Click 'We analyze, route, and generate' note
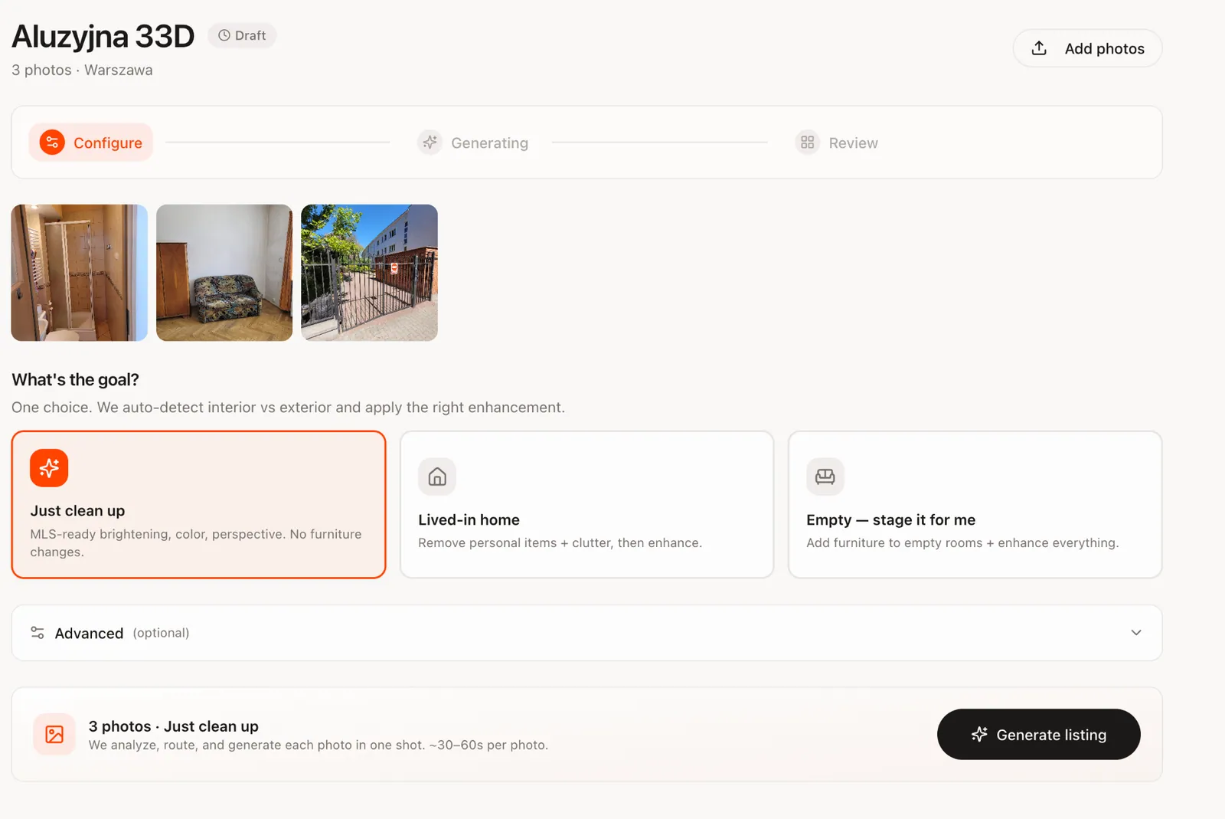Screen dimensions: 1225x819 click(318, 745)
